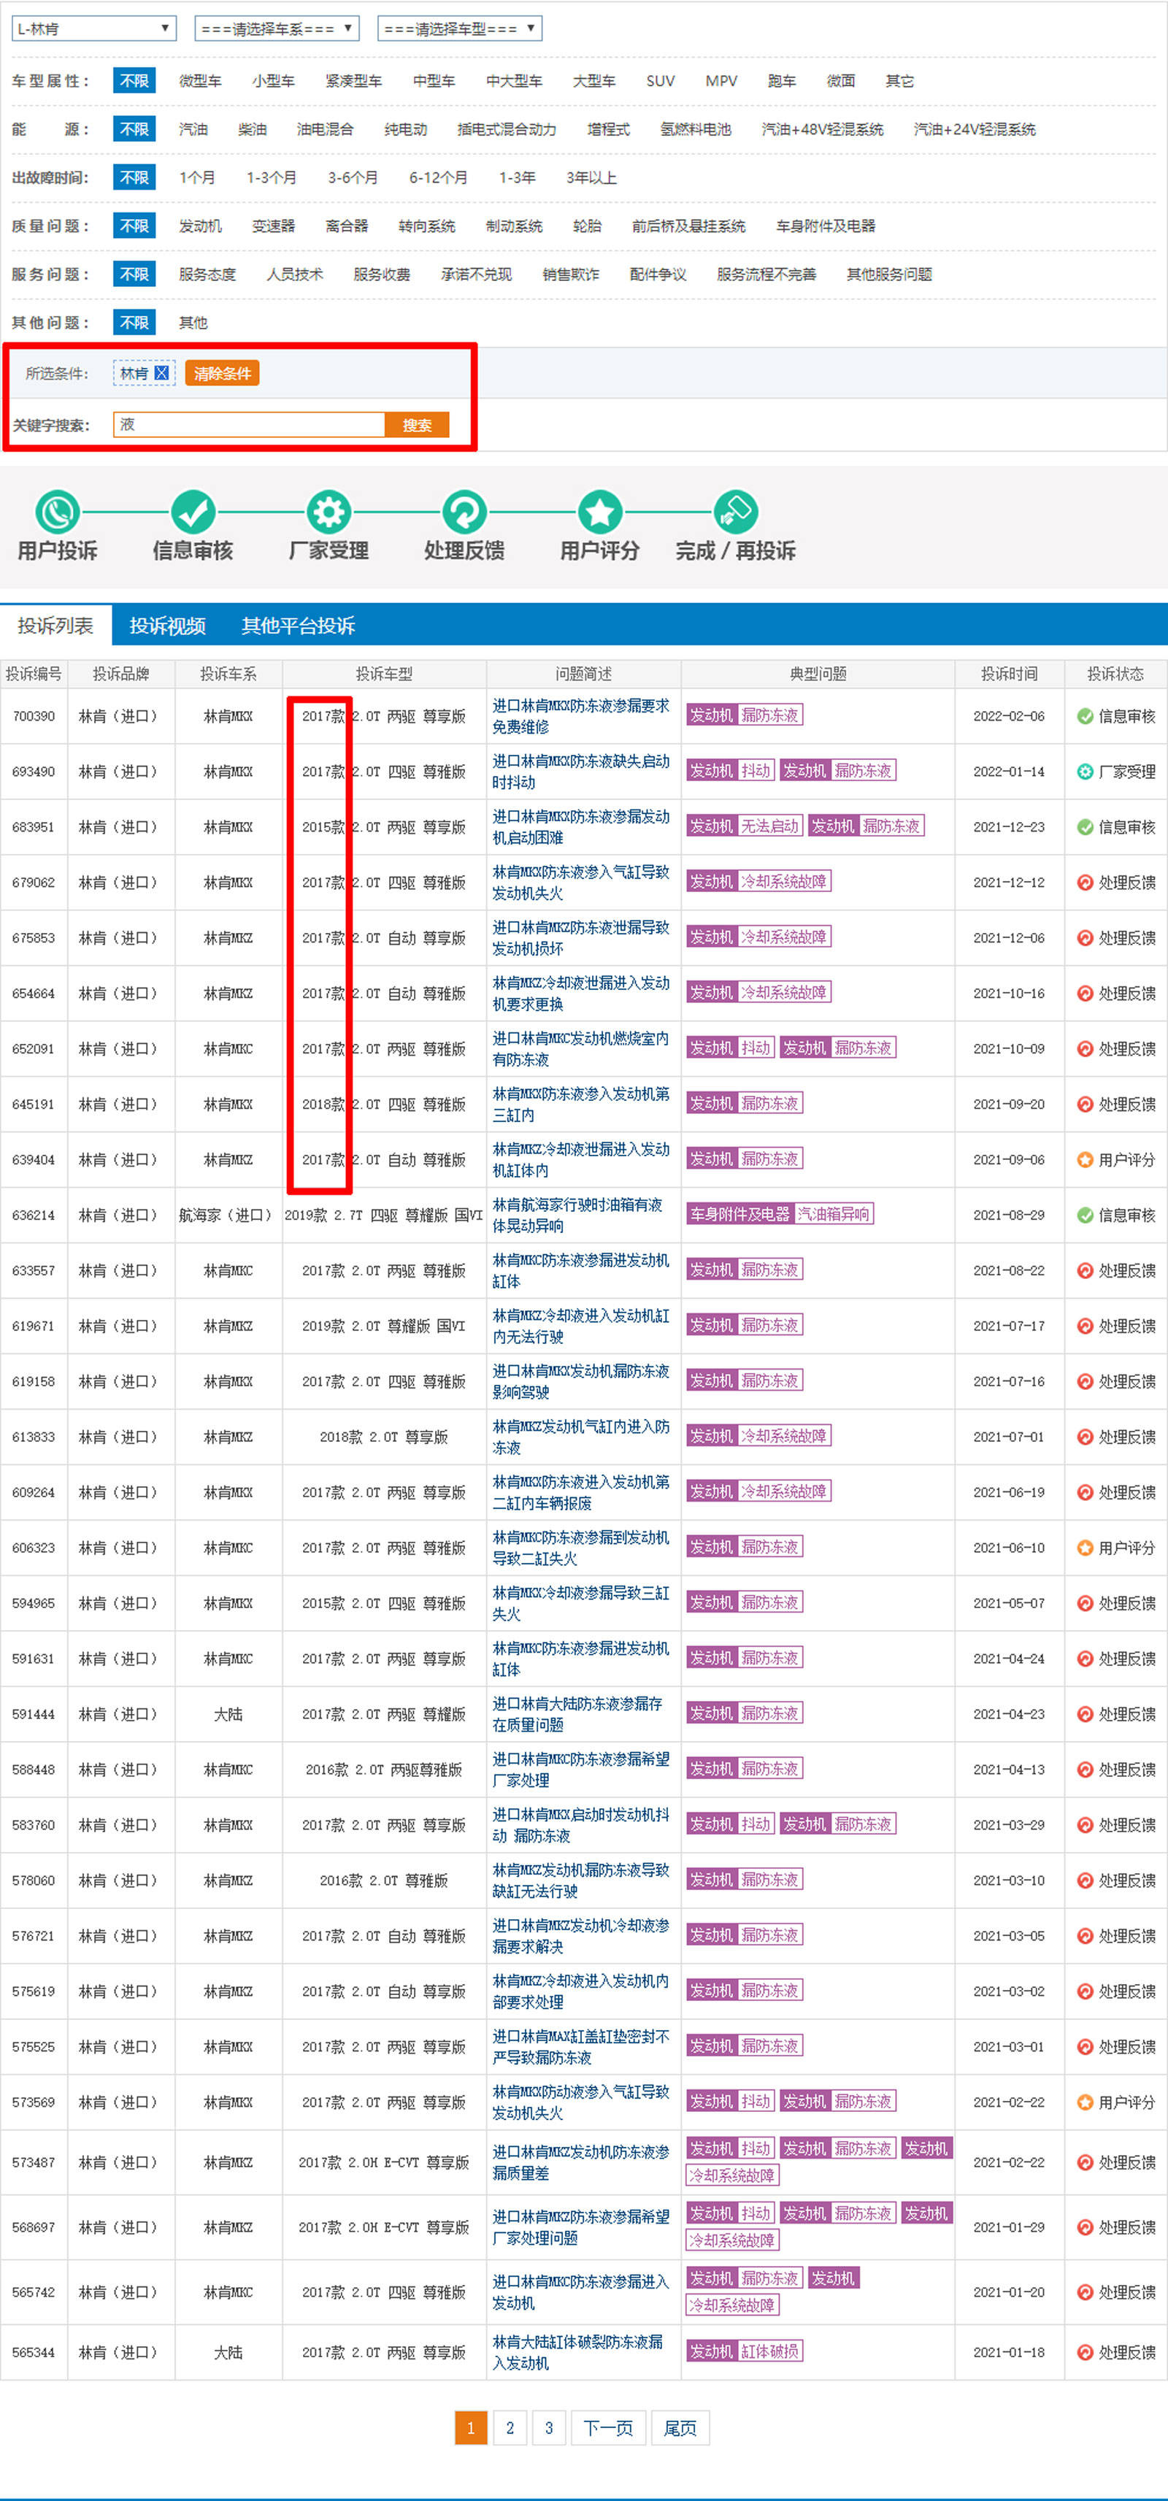1168x2501 pixels.
Task: Click complaint number 700390
Action: pos(33,715)
